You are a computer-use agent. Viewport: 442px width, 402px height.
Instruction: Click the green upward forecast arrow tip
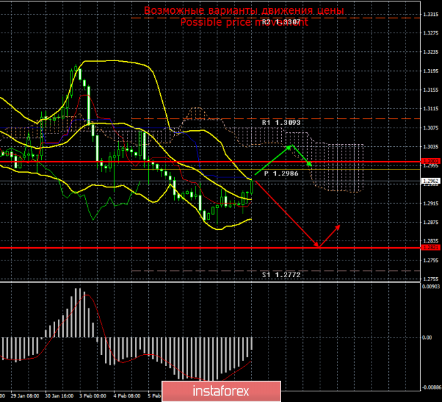click(290, 145)
